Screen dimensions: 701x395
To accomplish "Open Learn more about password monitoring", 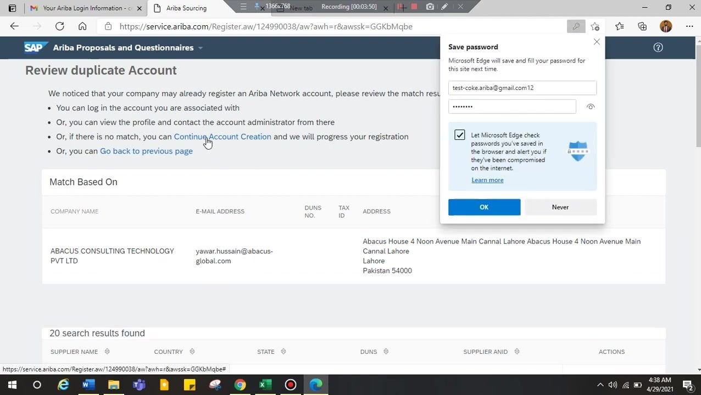I will (487, 180).
